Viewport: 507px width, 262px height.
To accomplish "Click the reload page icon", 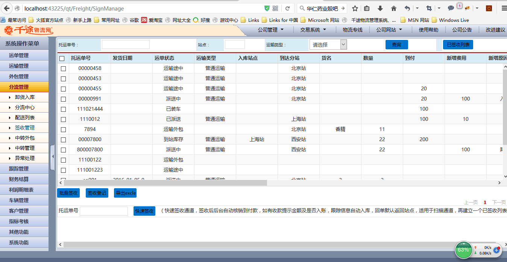I will [287, 8].
